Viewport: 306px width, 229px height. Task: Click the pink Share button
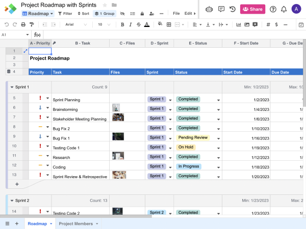point(252,9)
